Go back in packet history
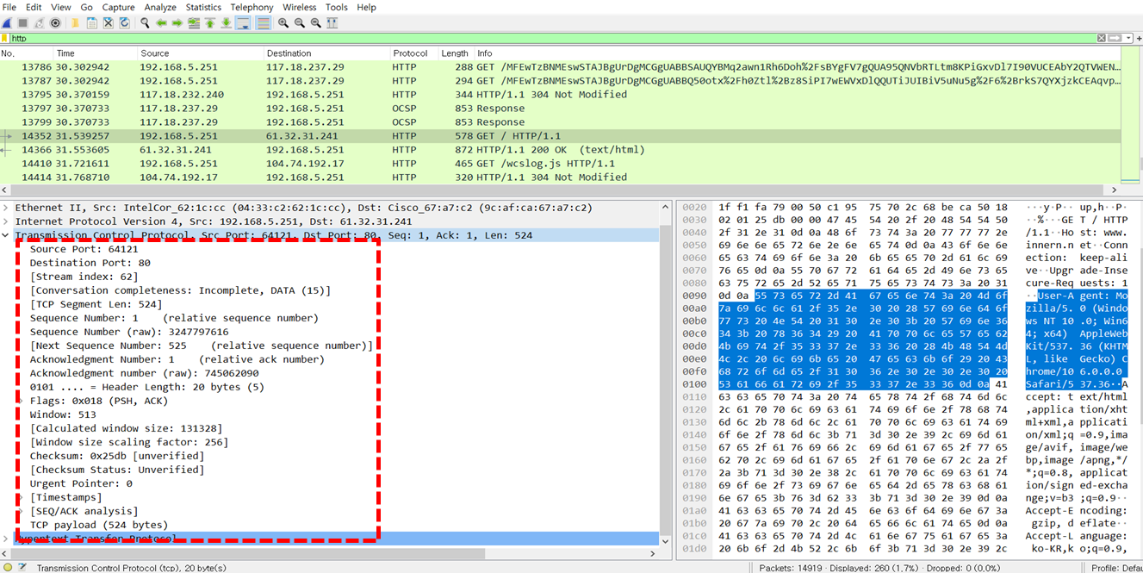The width and height of the screenshot is (1143, 573). [x=161, y=23]
